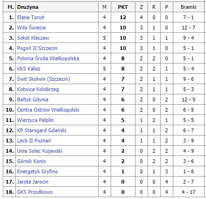Click the Bramki column header

point(188,7)
